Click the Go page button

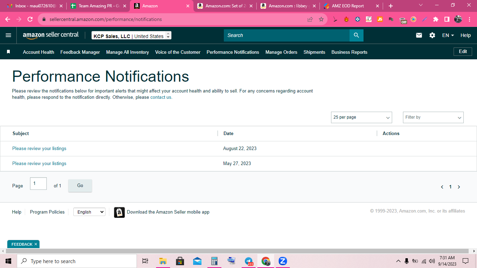click(x=80, y=186)
